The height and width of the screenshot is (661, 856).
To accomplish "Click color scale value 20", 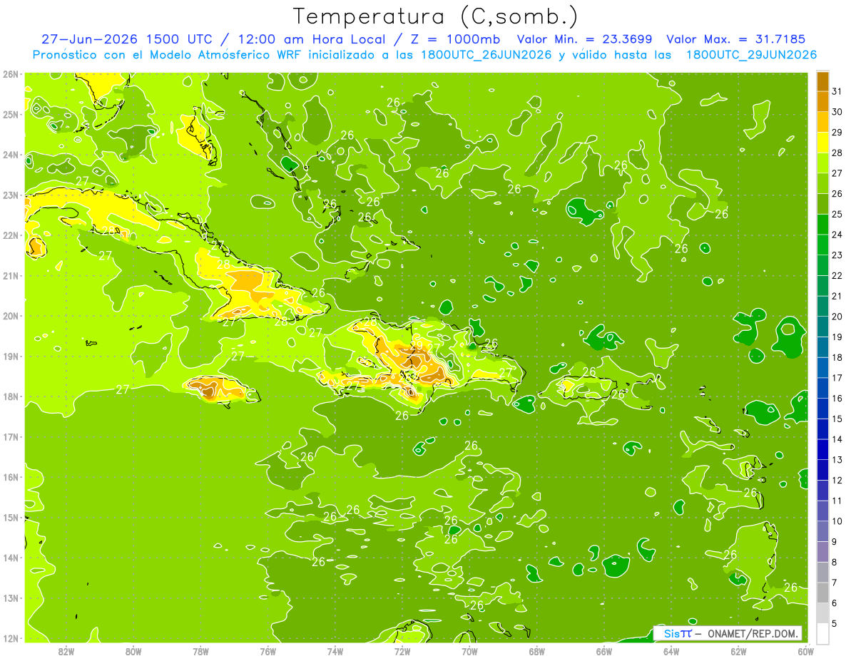I will click(x=837, y=317).
